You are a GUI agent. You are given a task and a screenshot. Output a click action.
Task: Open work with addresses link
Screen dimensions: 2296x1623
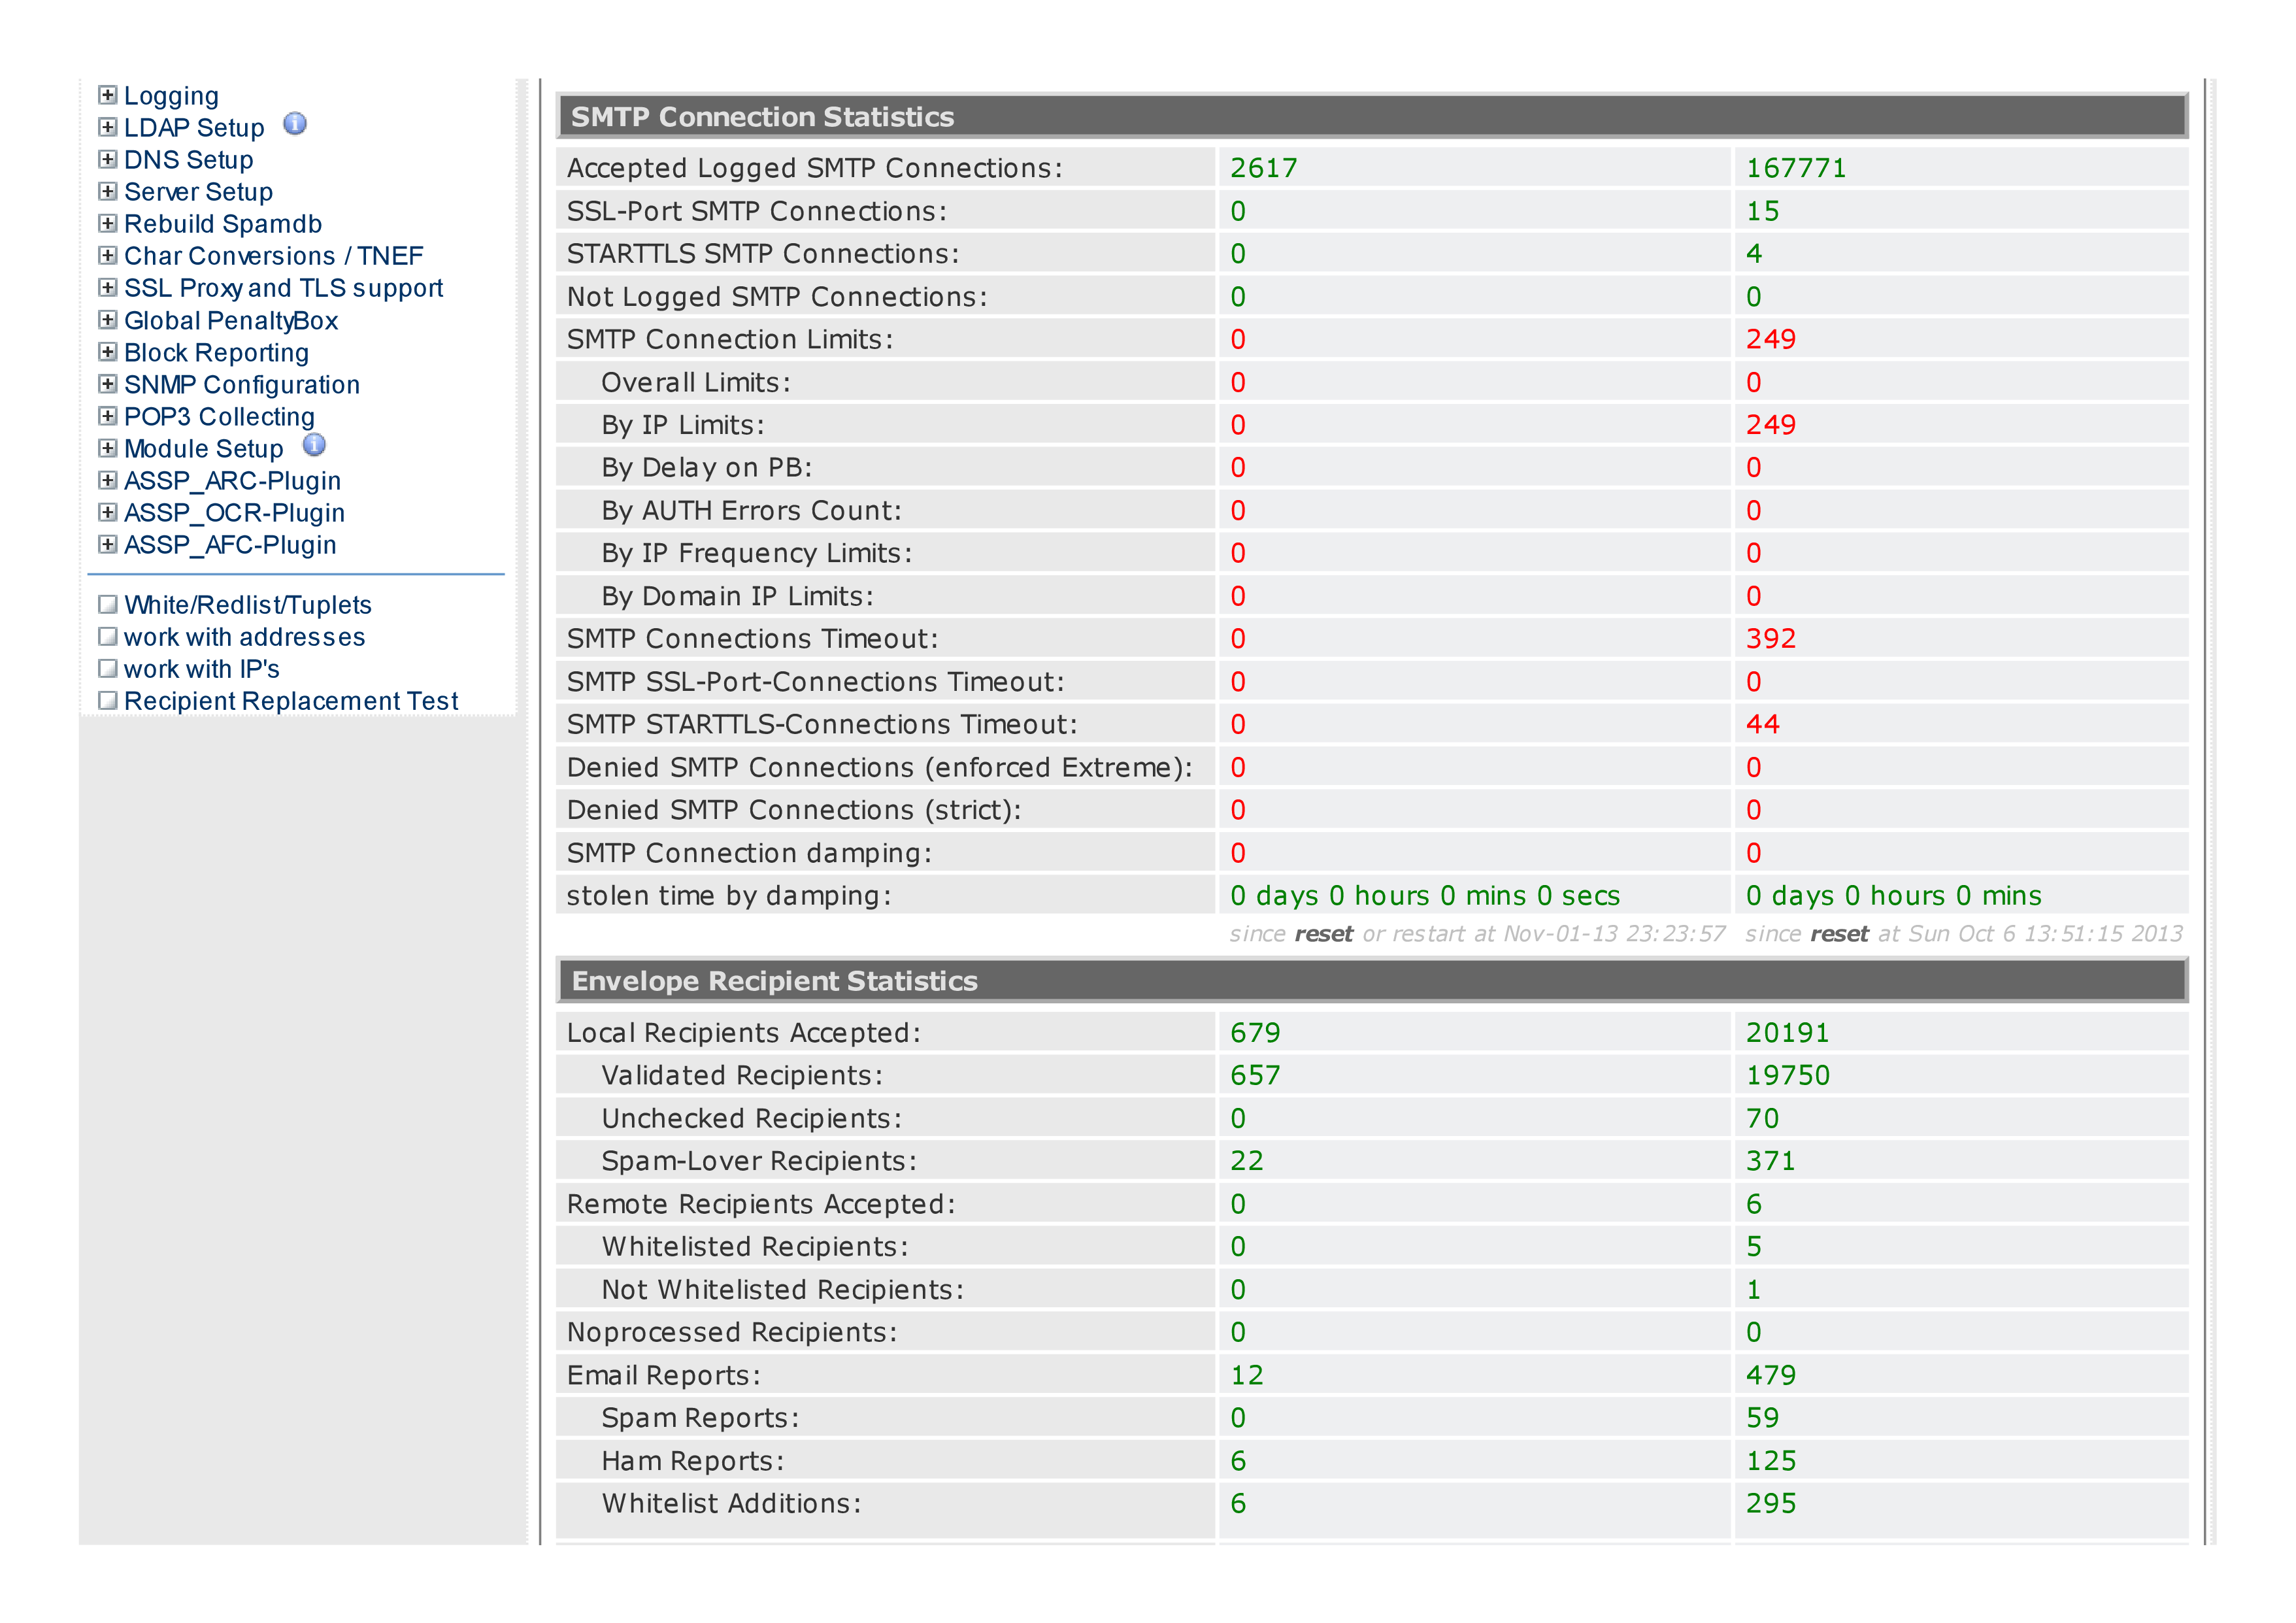click(x=244, y=637)
